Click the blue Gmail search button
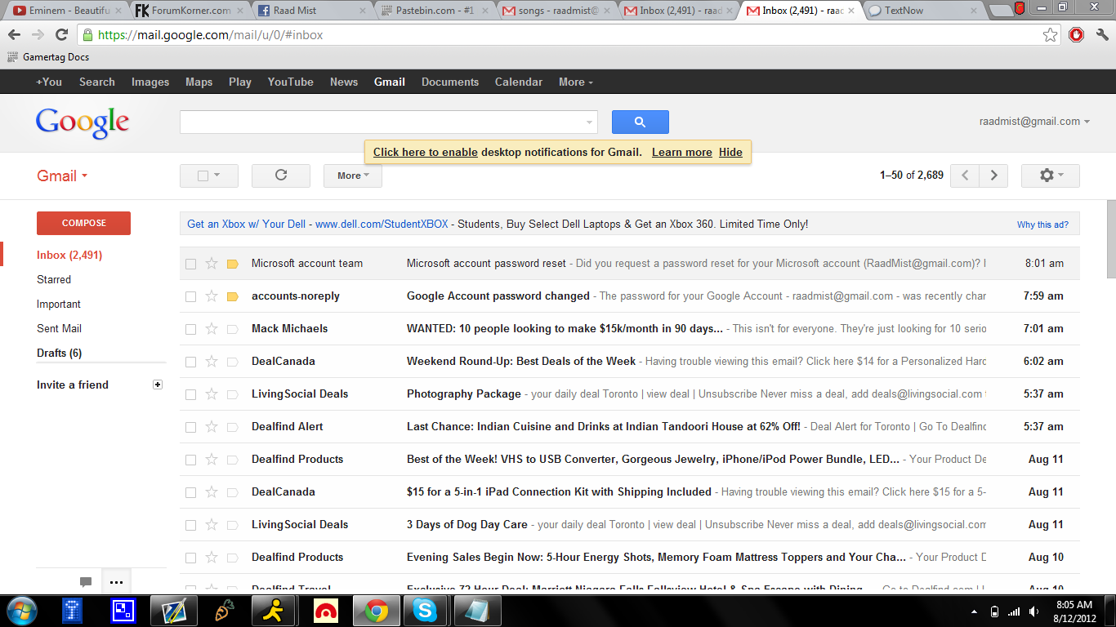The width and height of the screenshot is (1116, 627). [640, 122]
